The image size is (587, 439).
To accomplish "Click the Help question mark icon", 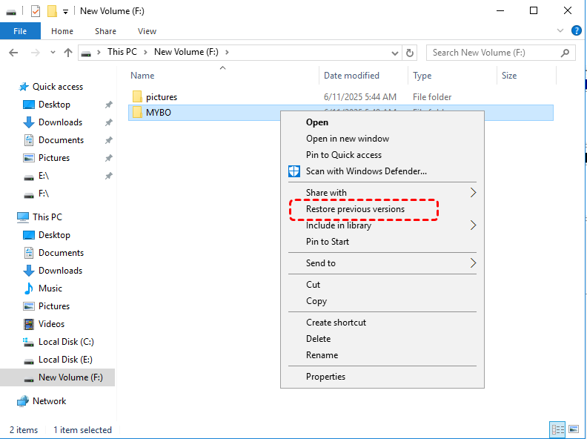I will coord(576,30).
